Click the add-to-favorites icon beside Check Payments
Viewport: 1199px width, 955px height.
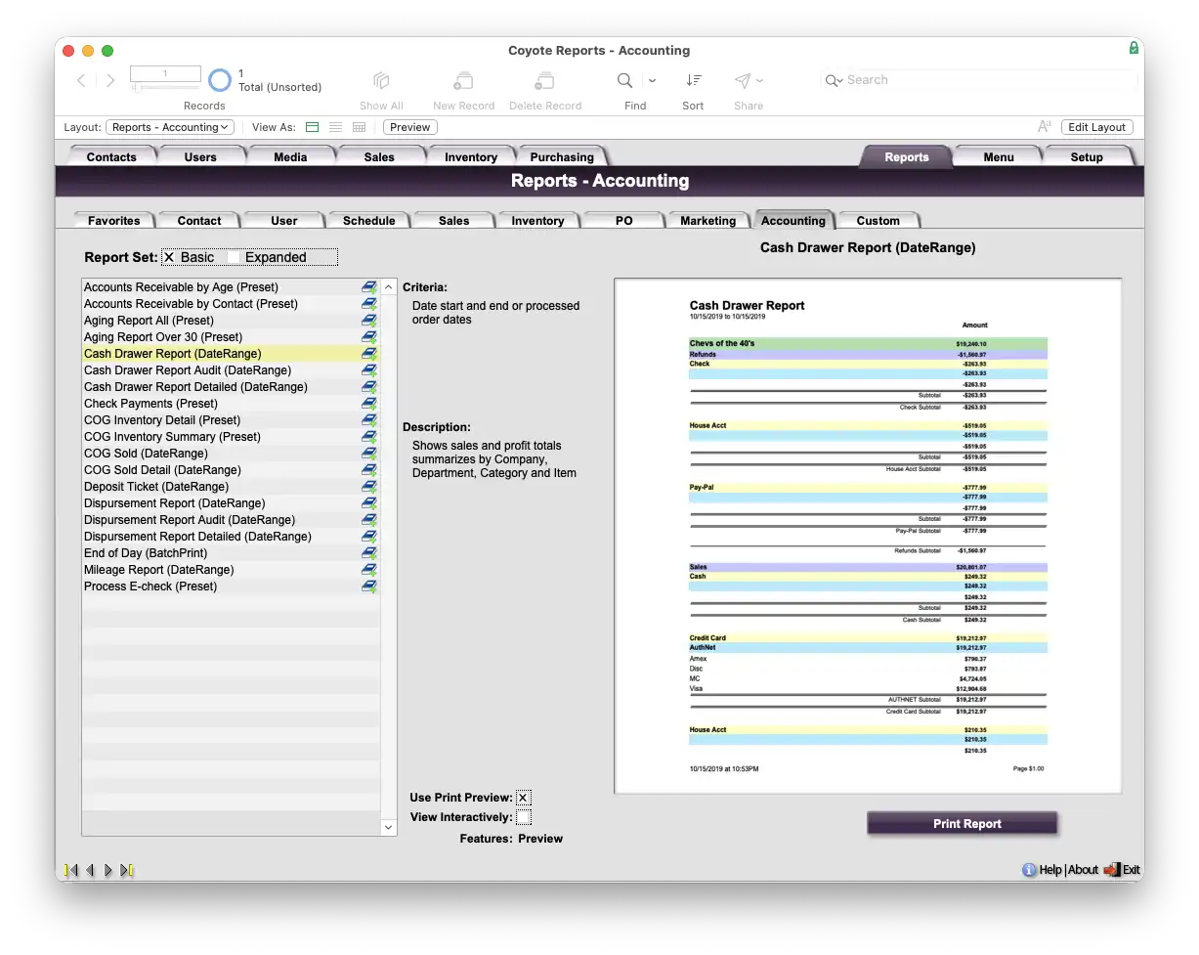click(369, 404)
